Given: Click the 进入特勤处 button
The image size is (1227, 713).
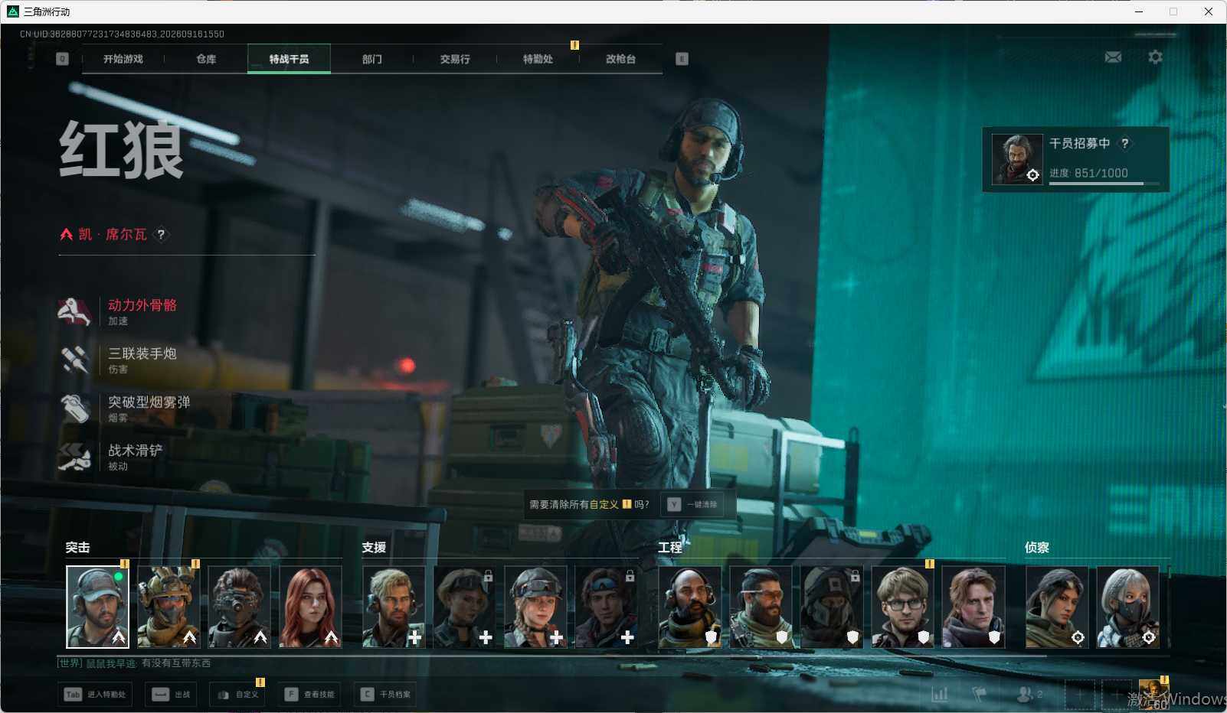Looking at the screenshot, I should tap(95, 695).
